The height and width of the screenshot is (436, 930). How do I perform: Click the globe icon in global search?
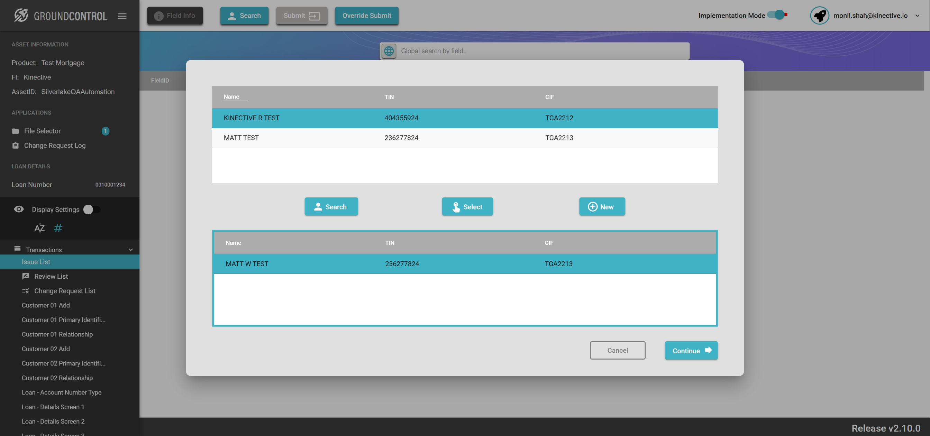[389, 51]
